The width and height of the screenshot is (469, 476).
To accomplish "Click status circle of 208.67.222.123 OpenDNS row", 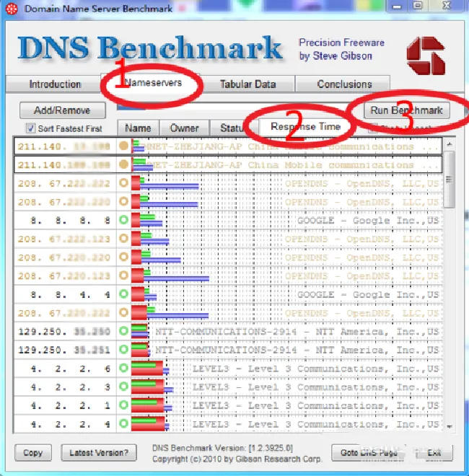I will tap(123, 238).
